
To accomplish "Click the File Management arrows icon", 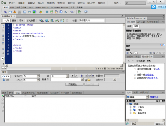I will pos(52,21).
